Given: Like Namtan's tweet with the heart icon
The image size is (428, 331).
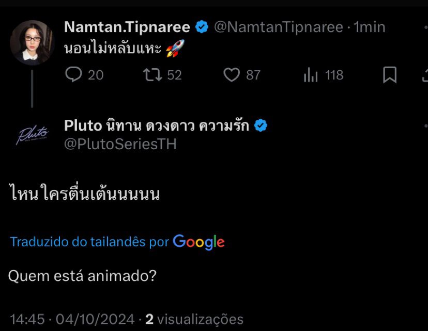Looking at the screenshot, I should 232,75.
